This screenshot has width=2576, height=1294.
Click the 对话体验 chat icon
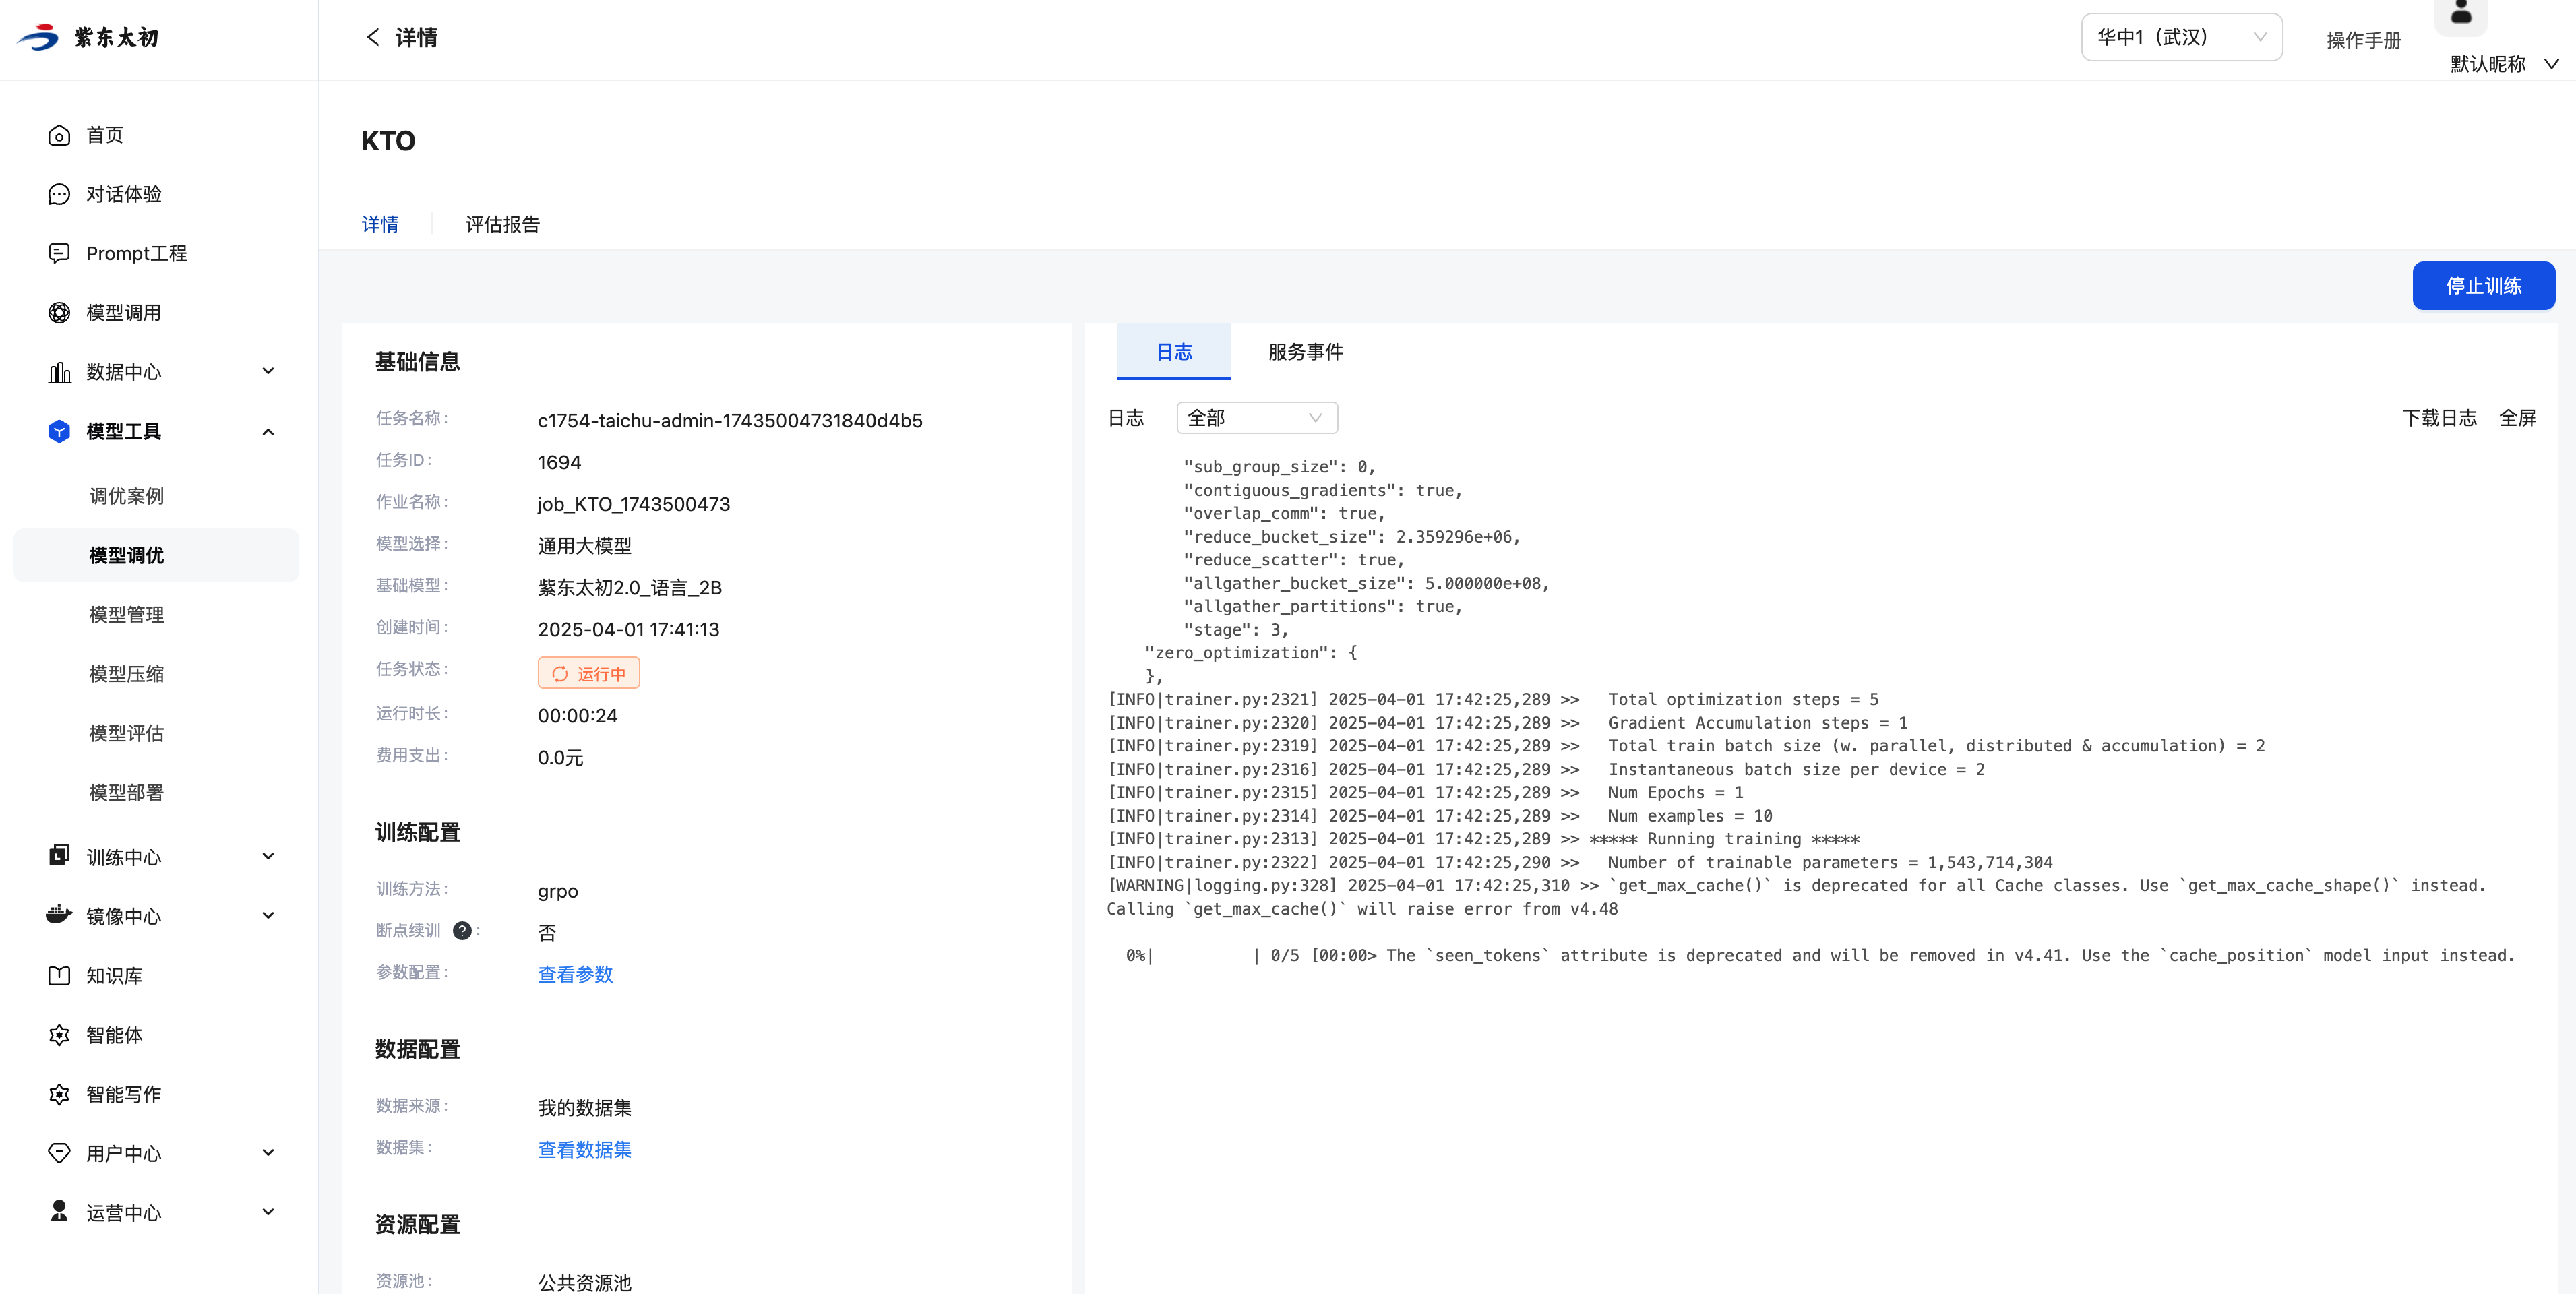pos(59,194)
